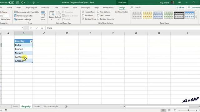
Task: Click the Share button
Action: 180,7
